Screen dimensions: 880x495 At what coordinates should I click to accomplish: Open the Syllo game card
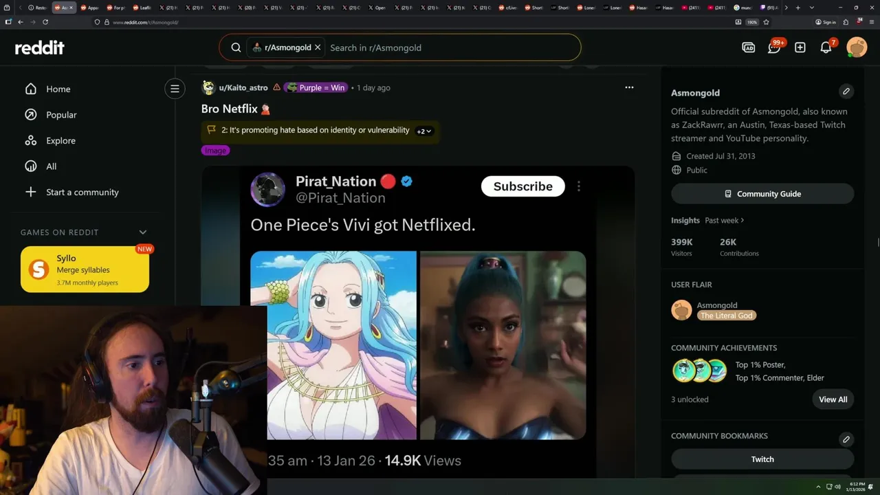(x=85, y=269)
